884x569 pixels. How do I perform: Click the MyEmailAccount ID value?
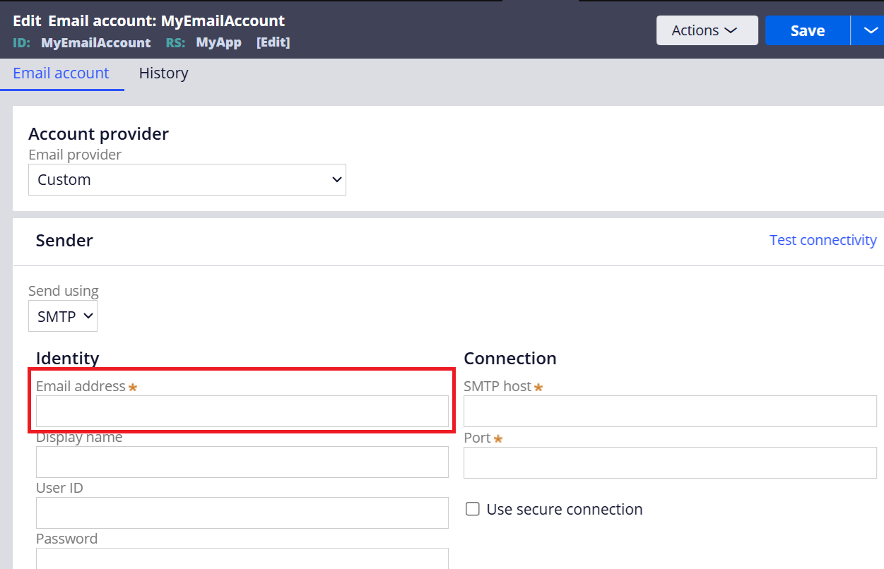point(95,42)
